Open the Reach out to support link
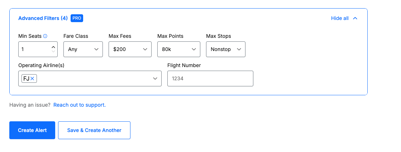This screenshot has width=401, height=152. 79,105
